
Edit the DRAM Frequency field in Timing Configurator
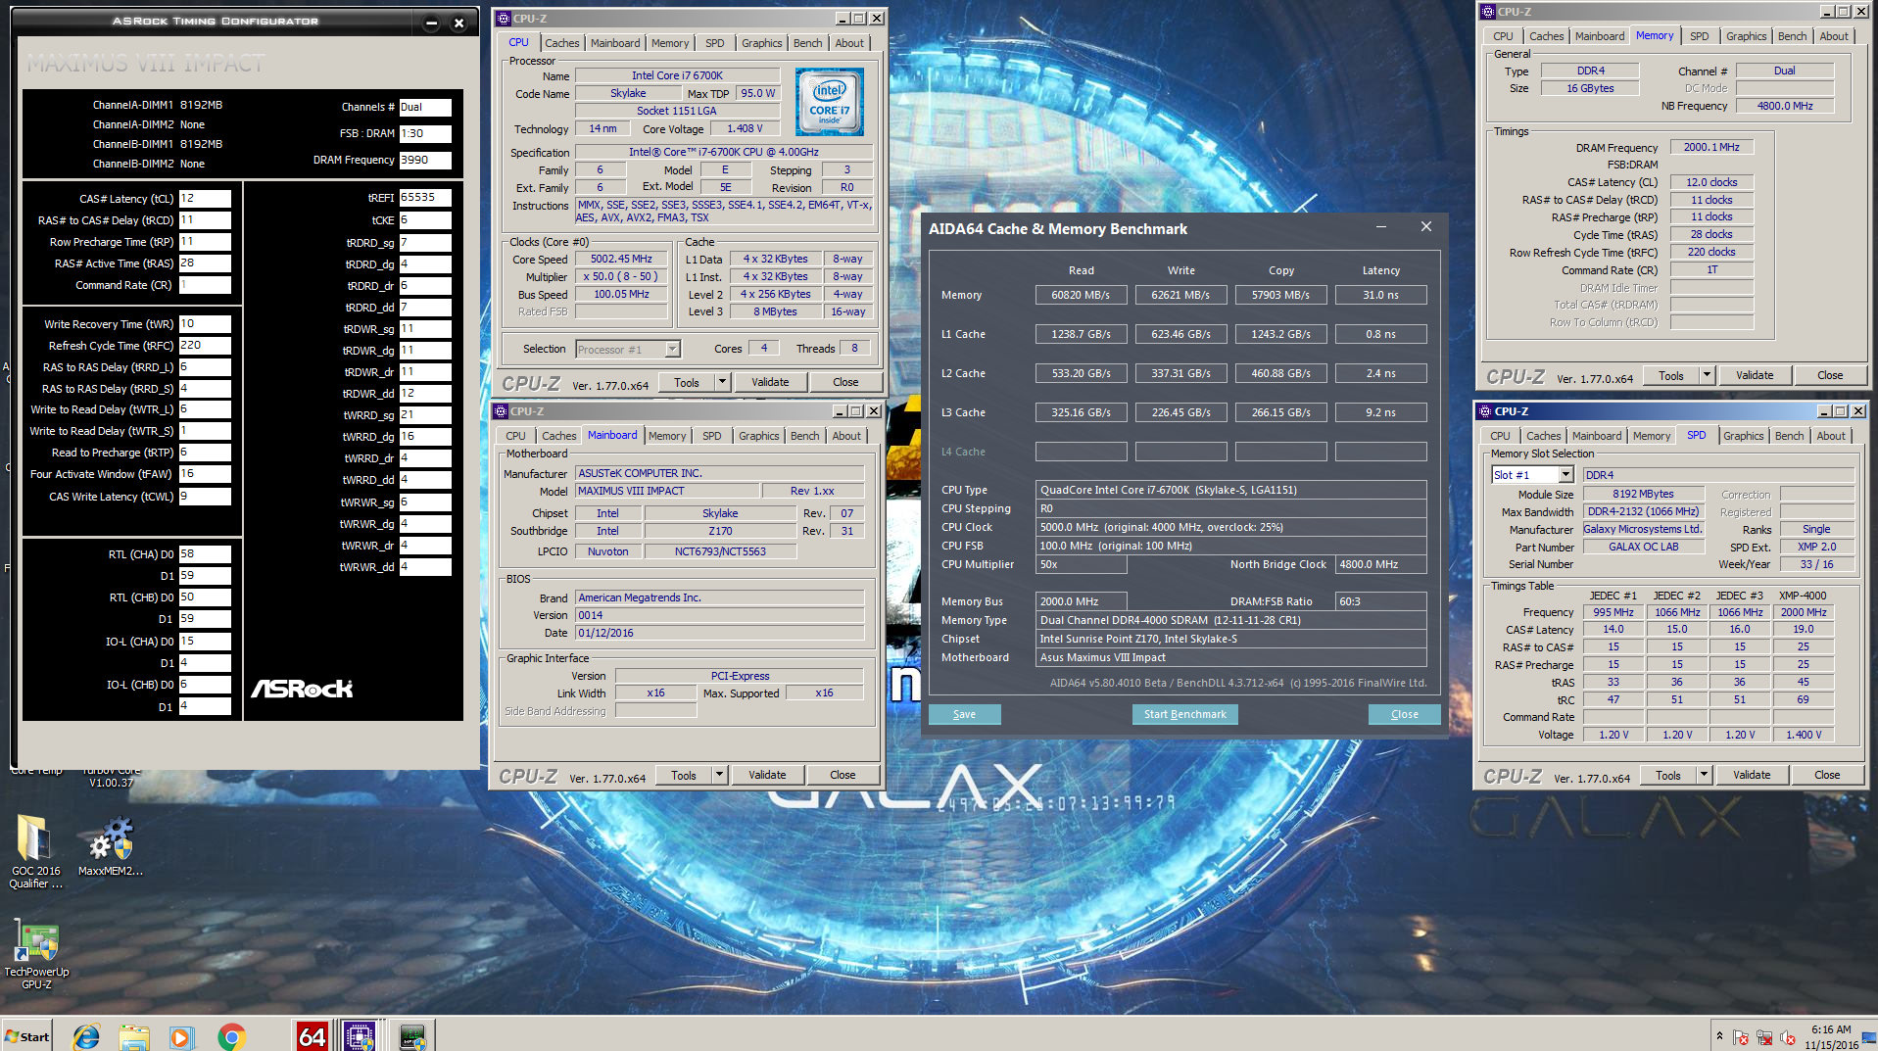click(x=425, y=161)
